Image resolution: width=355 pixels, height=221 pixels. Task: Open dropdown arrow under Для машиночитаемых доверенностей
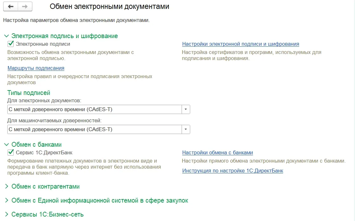coord(186,130)
